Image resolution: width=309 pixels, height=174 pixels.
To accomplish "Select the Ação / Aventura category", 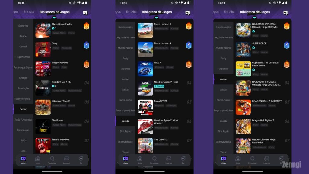I will [23, 120].
